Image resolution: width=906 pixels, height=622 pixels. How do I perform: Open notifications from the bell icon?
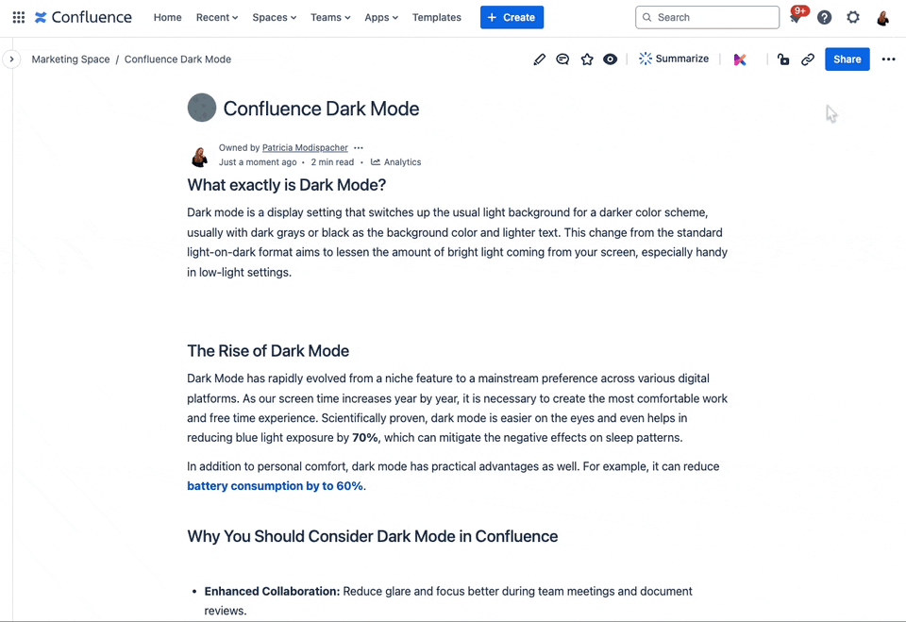point(794,17)
